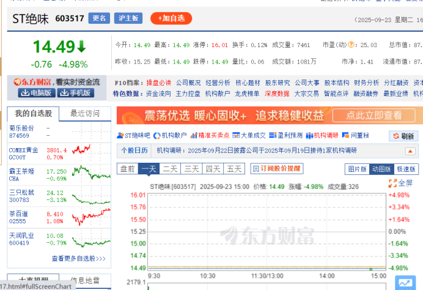Viewport: 423px width, 290px height.
Task: Select 五天 chart tab
Action: [234, 169]
